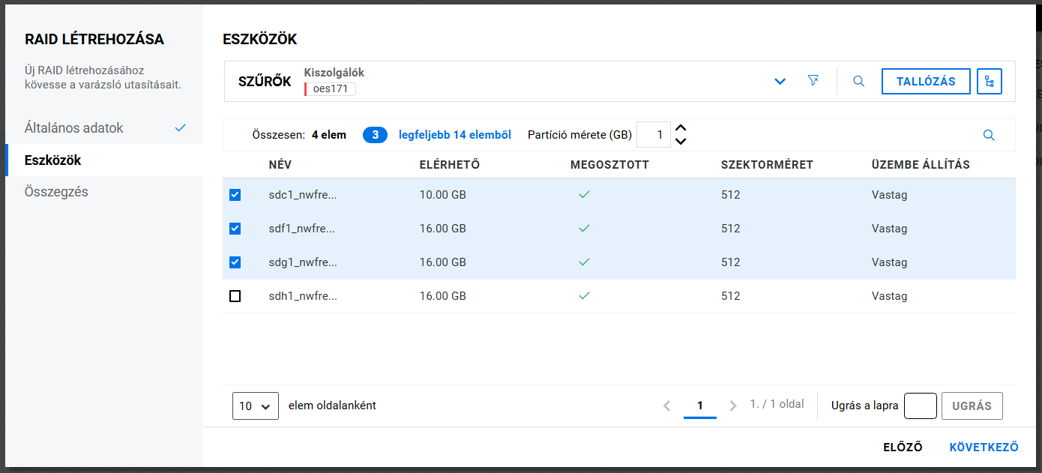This screenshot has width=1042, height=473.
Task: Click the jump to page input field
Action: coord(920,406)
